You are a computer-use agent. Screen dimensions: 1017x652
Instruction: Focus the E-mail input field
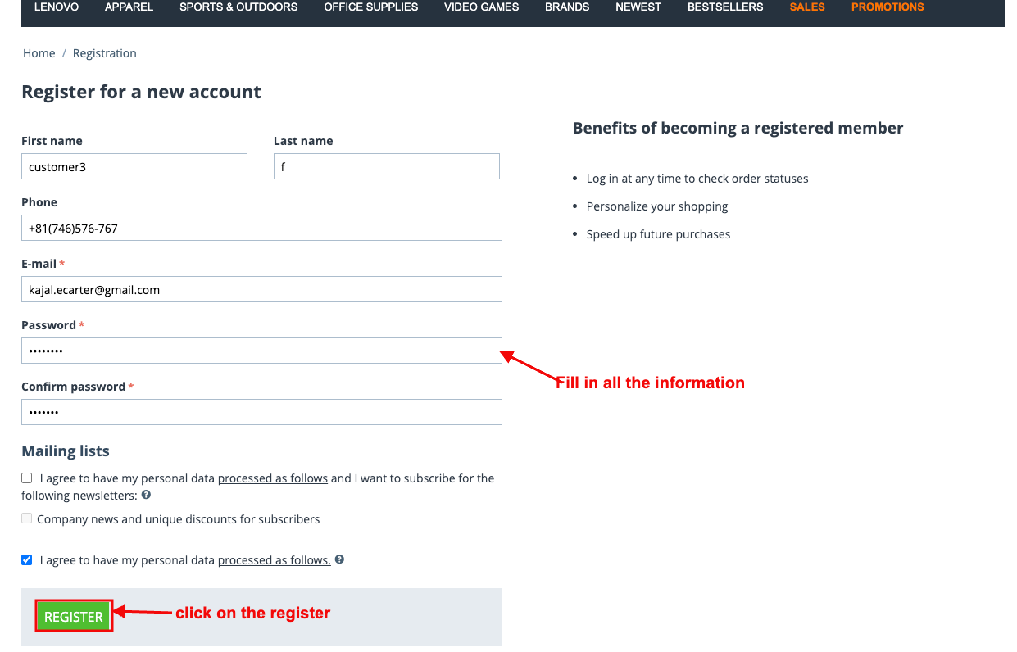(x=261, y=289)
